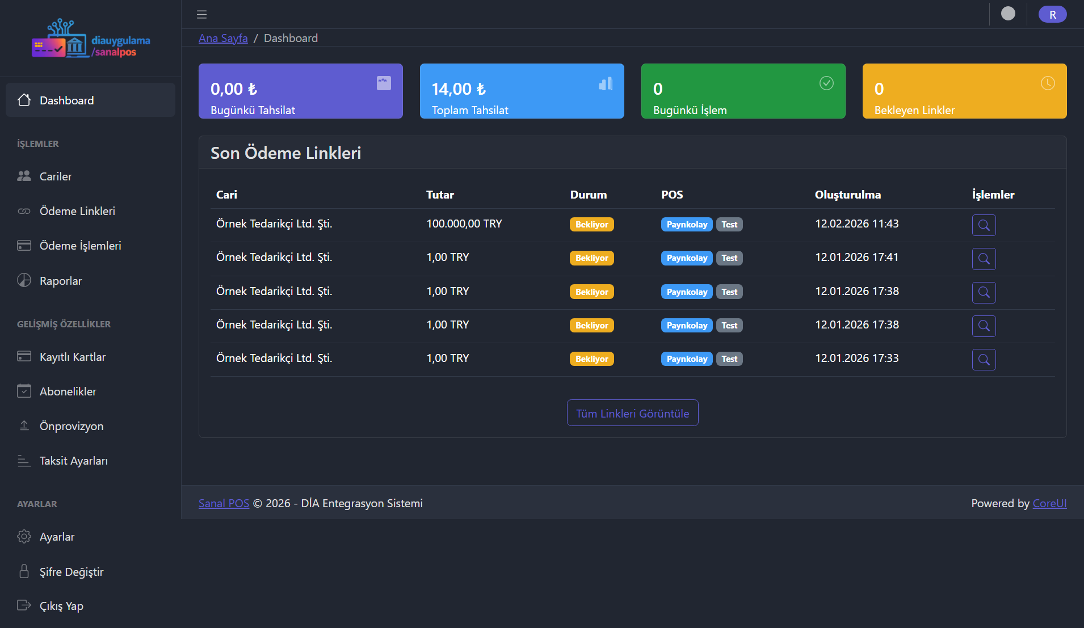The width and height of the screenshot is (1084, 628).
Task: Select Şifre Değiştir in sidebar
Action: click(90, 572)
